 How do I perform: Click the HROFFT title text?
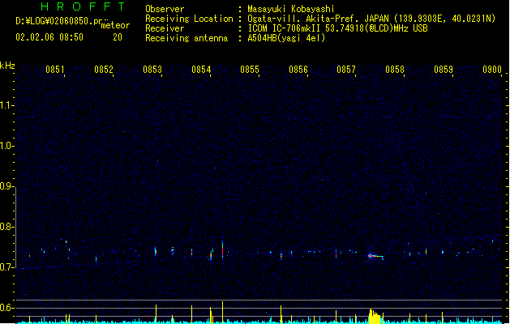click(x=84, y=6)
